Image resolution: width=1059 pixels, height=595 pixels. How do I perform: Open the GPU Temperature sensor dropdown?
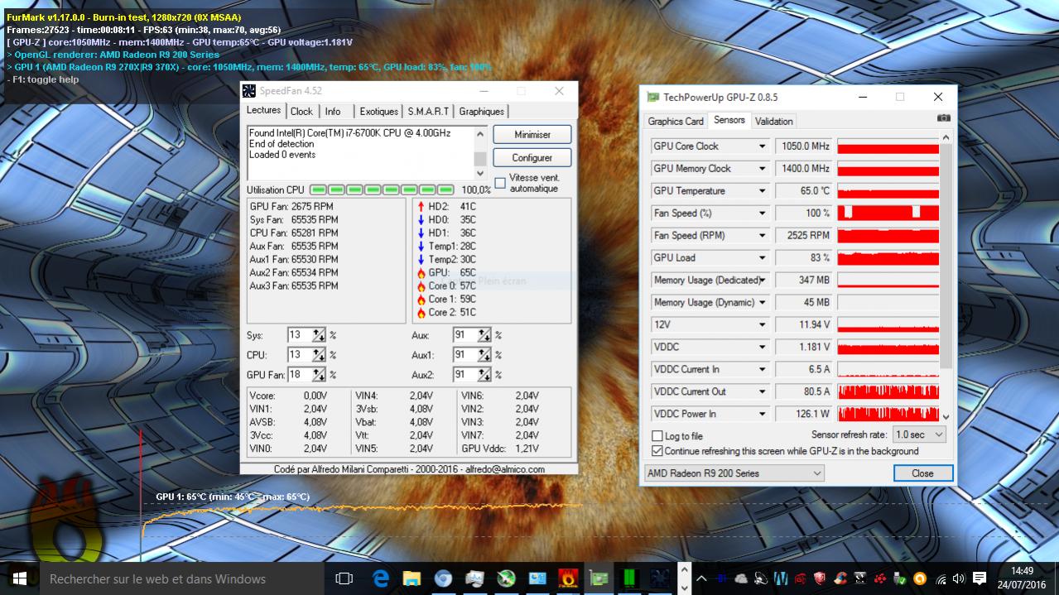[762, 191]
